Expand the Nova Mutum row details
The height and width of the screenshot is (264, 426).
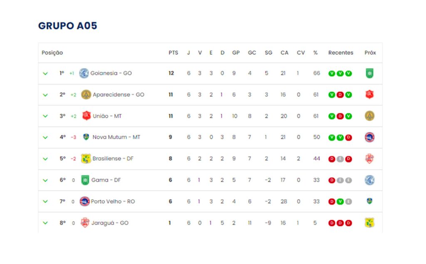coord(45,137)
